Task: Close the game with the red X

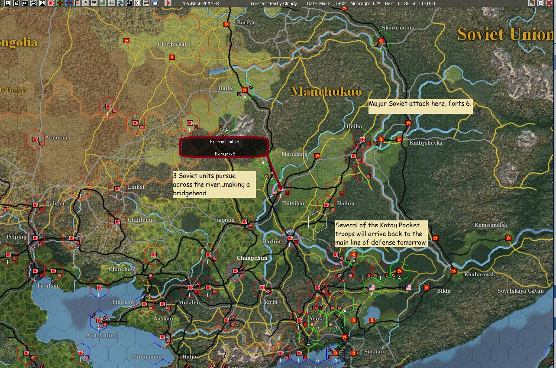Action: point(550,3)
